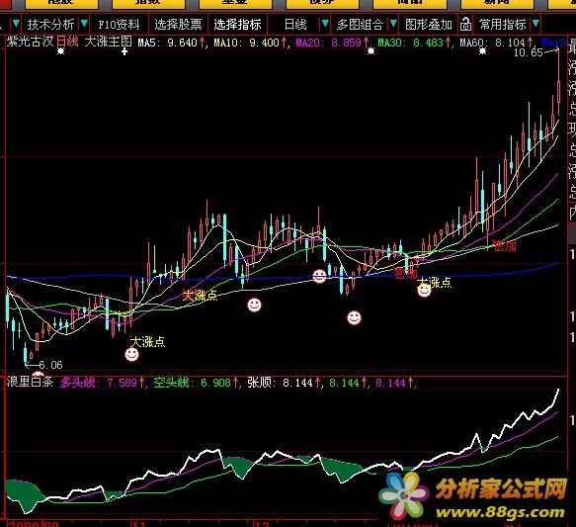The height and width of the screenshot is (527, 576).
Task: Click the yellow 大涨点 label near the 6.06 low
Action: coord(147,342)
